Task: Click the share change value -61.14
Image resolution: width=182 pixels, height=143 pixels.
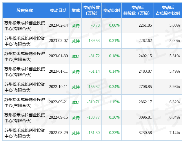Action: point(94,71)
